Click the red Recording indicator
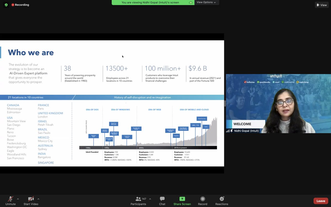Screen dimensions: 331x207 pyautogui.click(x=20, y=5)
